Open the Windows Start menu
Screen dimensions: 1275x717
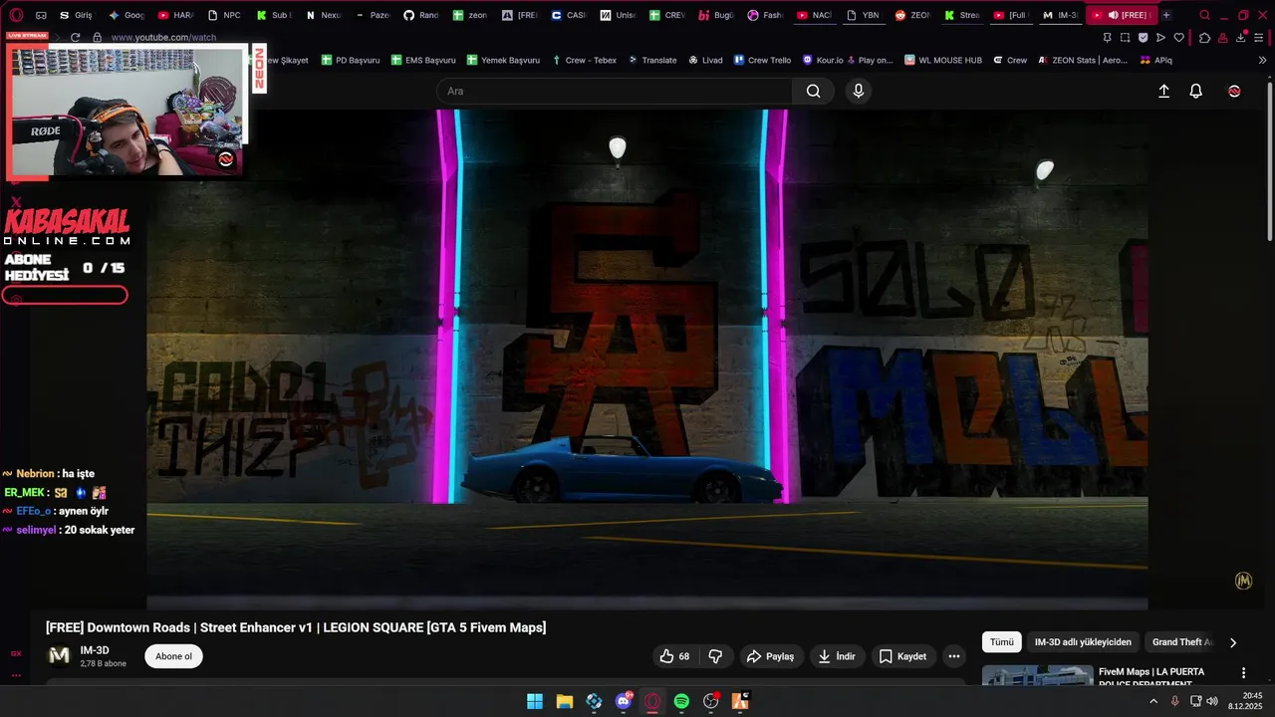point(535,701)
